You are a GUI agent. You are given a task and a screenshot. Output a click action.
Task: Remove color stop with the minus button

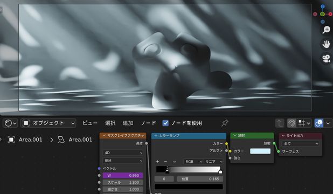click(x=165, y=162)
